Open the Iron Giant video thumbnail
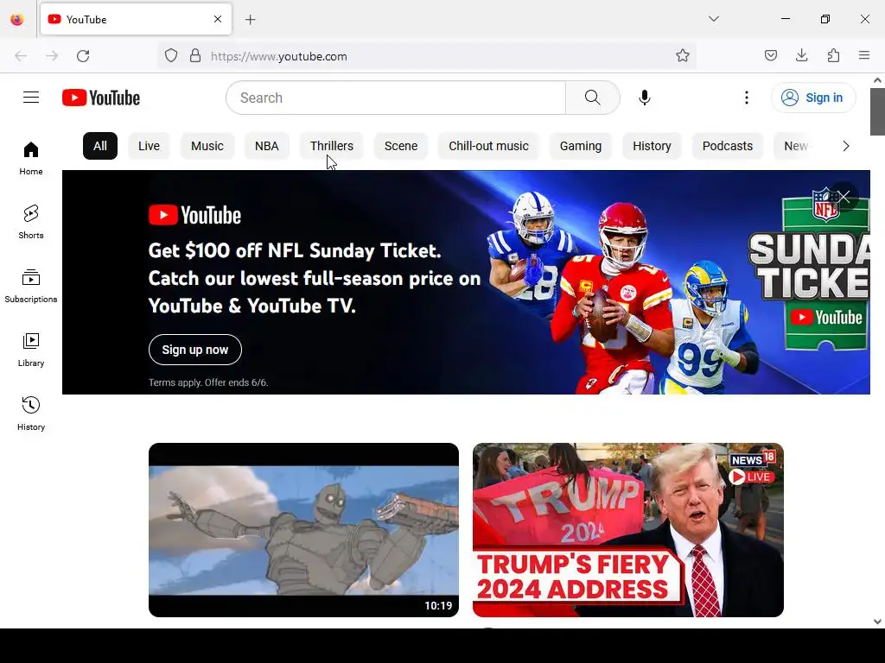This screenshot has width=885, height=663. 303,530
